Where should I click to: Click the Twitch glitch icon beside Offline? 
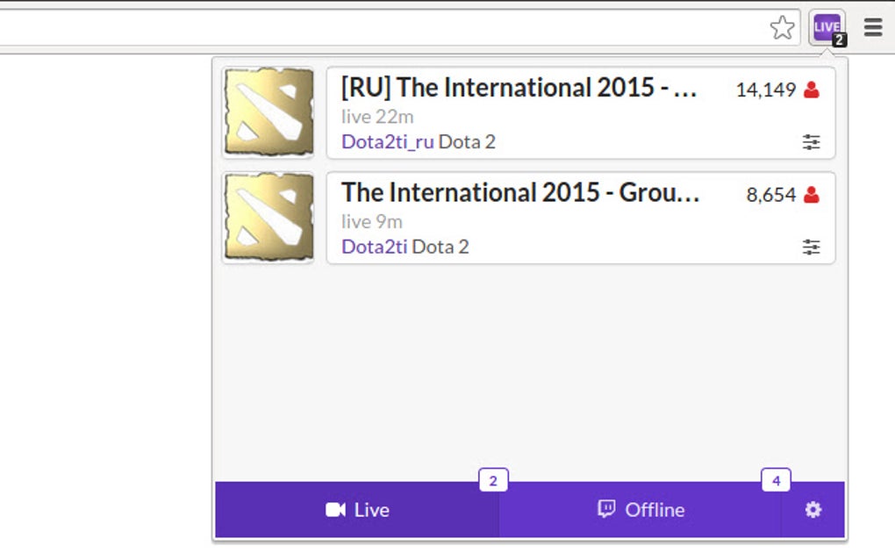click(x=606, y=509)
